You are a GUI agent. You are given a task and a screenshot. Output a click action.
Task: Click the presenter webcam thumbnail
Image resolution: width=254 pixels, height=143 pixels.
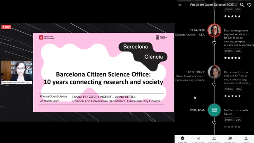tap(17, 72)
